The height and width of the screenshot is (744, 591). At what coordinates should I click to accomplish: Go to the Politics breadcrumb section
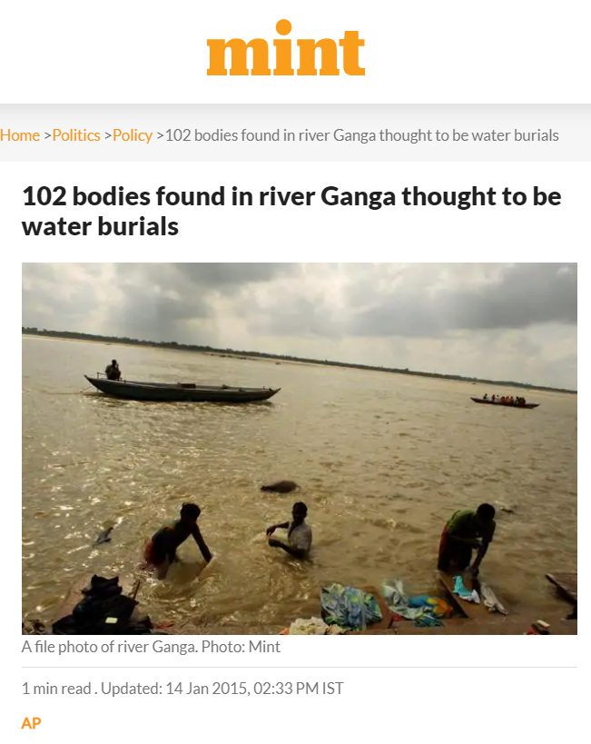click(76, 135)
